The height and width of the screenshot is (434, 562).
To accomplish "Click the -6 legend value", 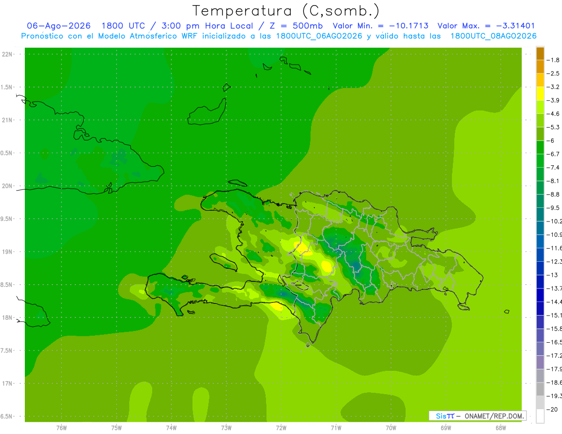I will [551, 140].
